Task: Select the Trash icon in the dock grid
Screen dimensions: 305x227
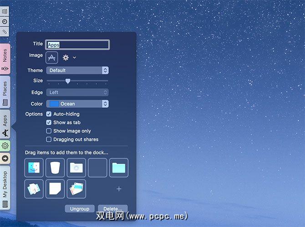Action: [55, 167]
